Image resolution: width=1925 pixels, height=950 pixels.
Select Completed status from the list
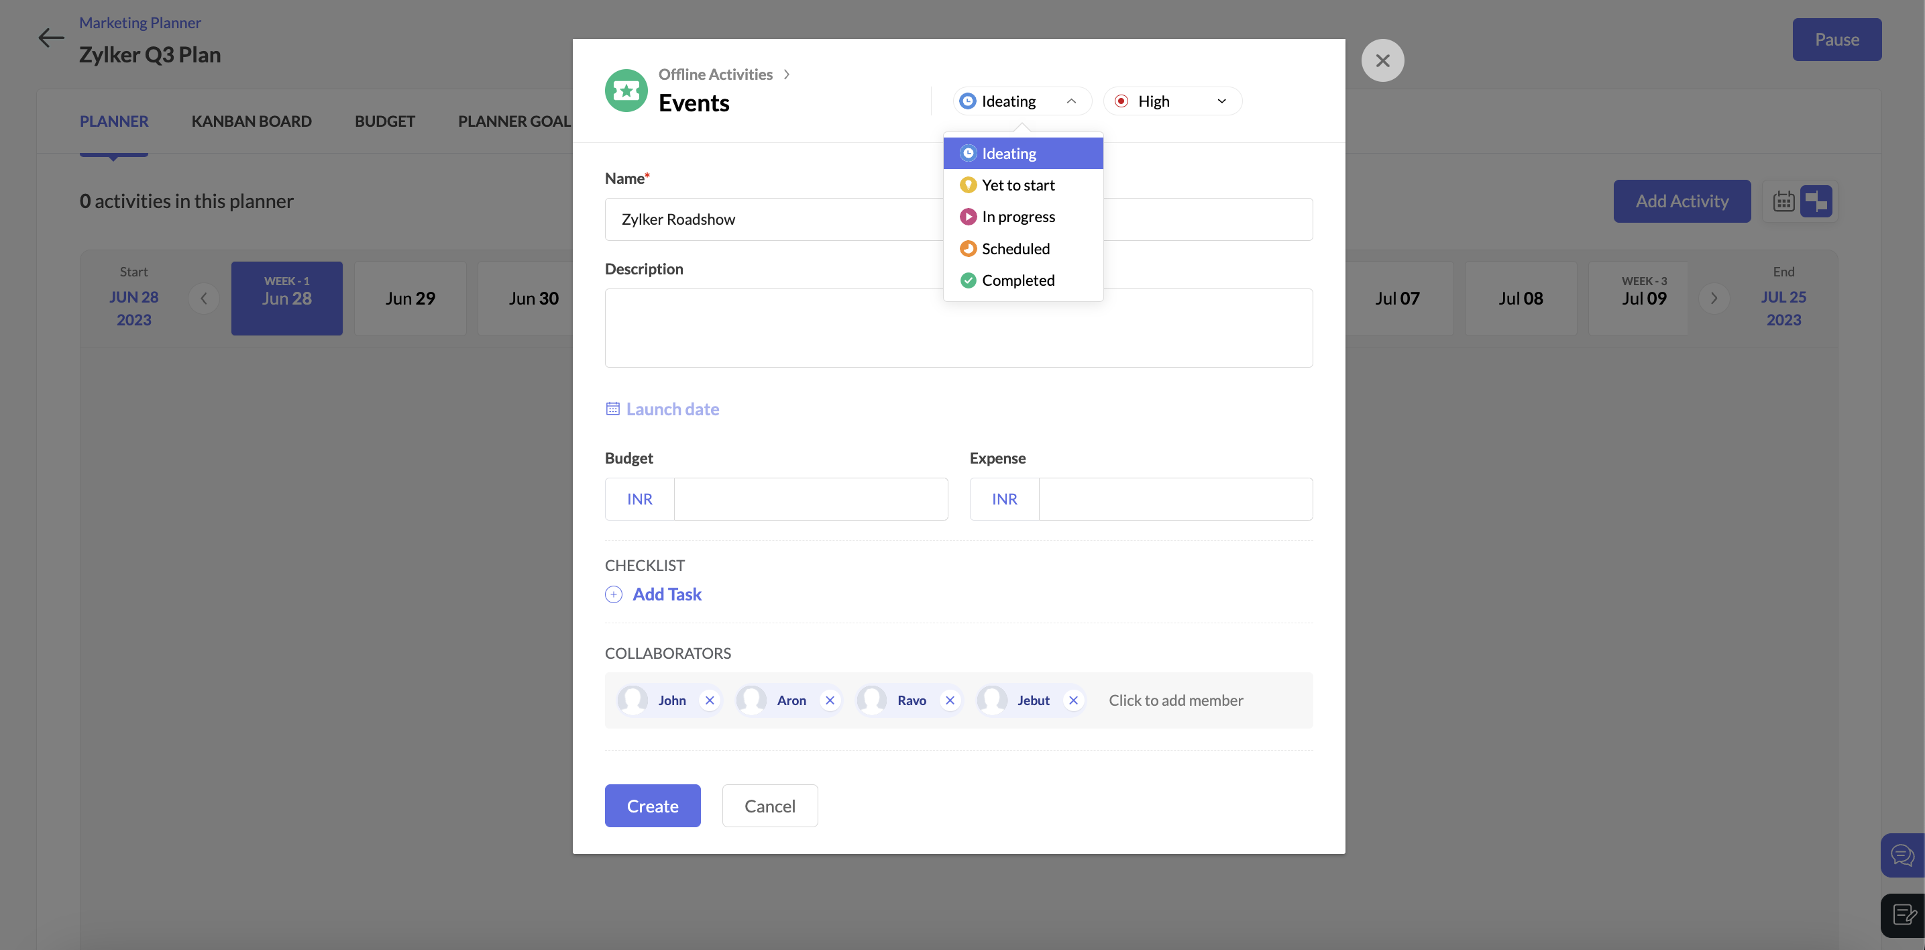pos(1019,280)
